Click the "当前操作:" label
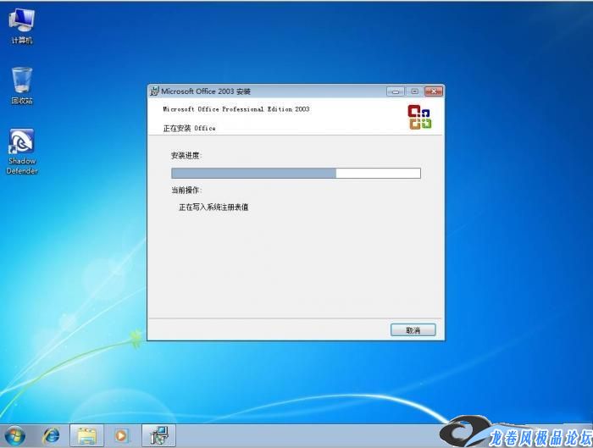Image resolution: width=593 pixels, height=448 pixels. [186, 191]
